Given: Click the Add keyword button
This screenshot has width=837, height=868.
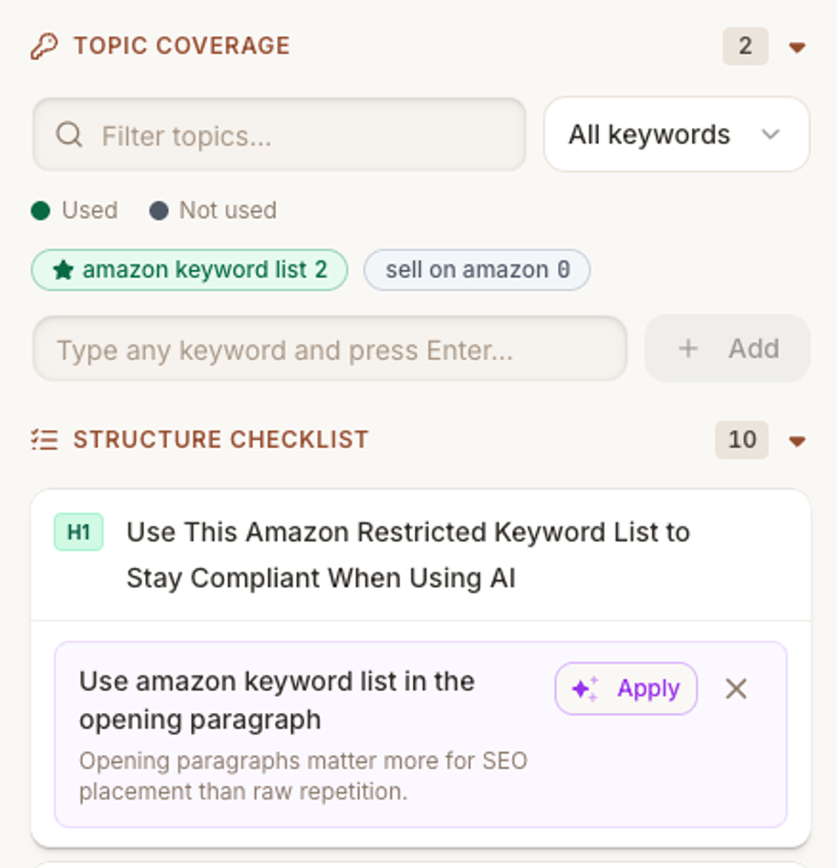Looking at the screenshot, I should [727, 348].
